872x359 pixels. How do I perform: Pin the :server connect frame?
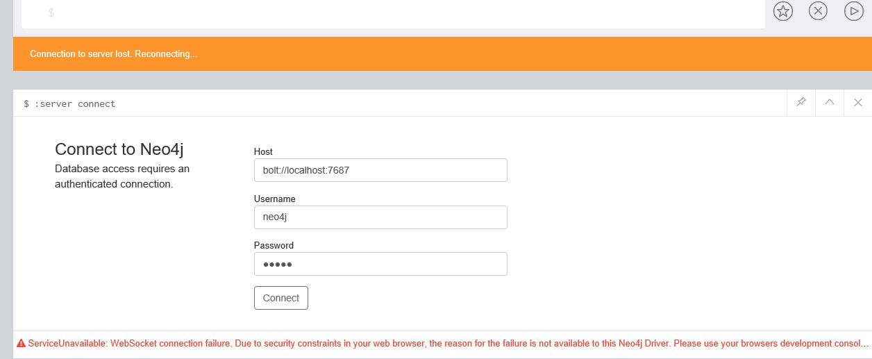801,103
